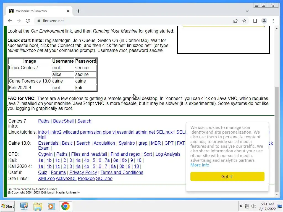Viewport: 283px width, 212px height.
Task: Expand the tab search dropdown arrow
Action: 247,11
